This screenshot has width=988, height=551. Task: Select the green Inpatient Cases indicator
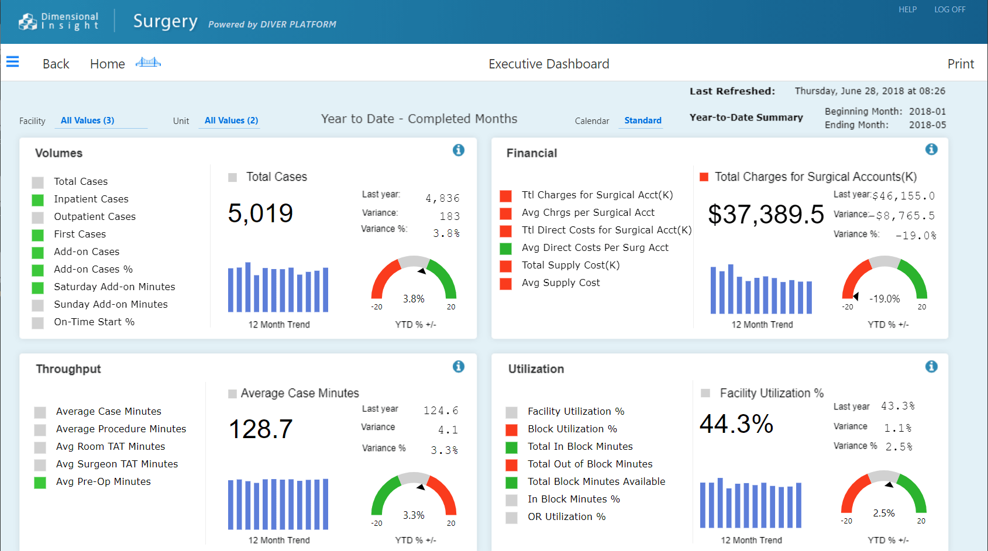tap(37, 200)
